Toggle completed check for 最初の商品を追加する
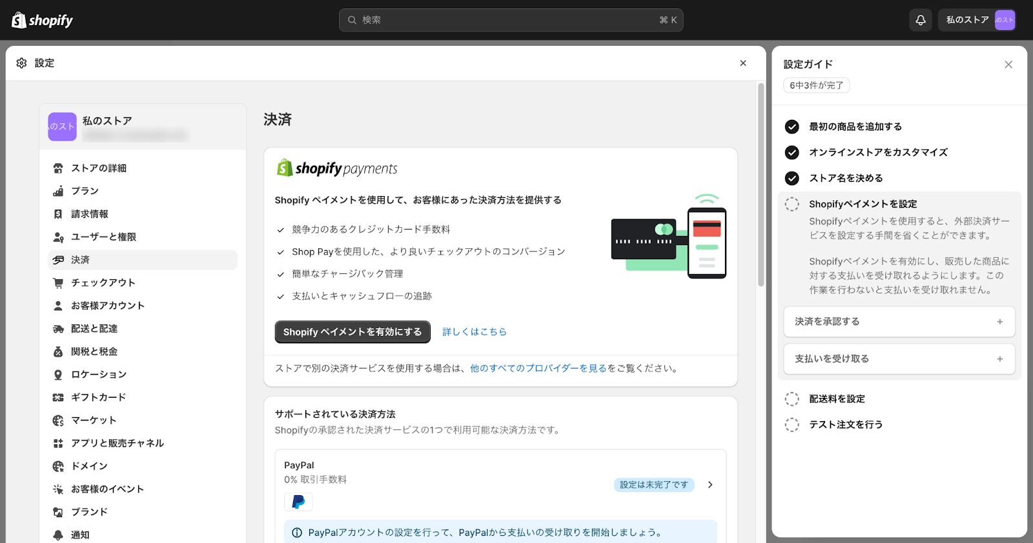1033x543 pixels. pos(792,127)
